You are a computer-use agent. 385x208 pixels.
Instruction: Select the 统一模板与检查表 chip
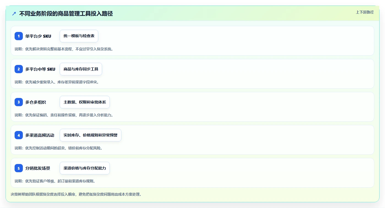click(79, 36)
